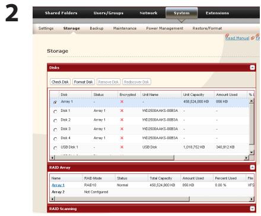The height and width of the screenshot is (216, 261).
Task: Click the red X in Disk 2 row
Action: [122, 120]
